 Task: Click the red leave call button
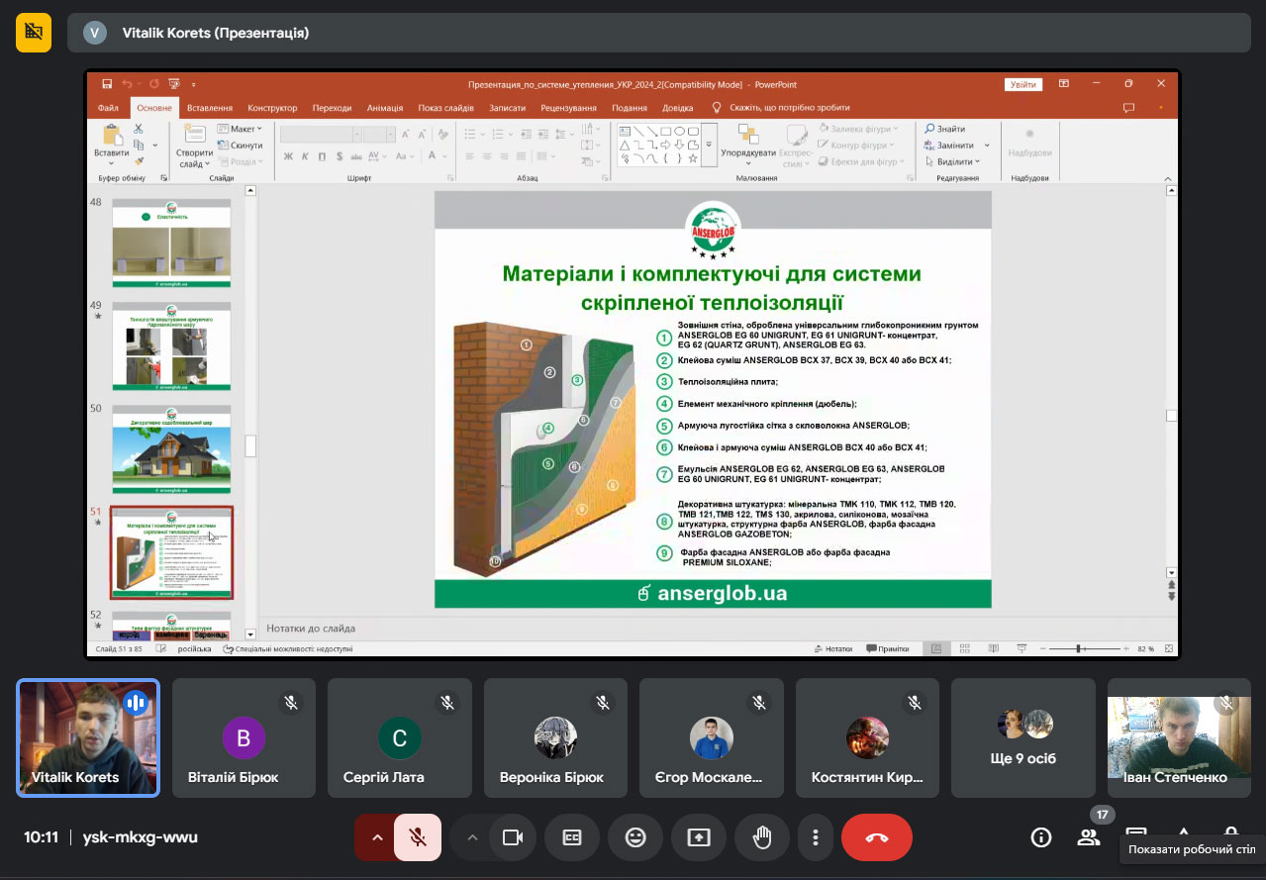[877, 837]
